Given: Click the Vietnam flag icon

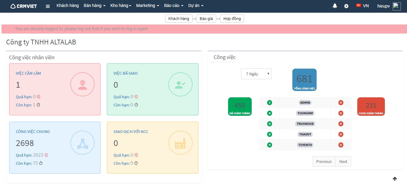Looking at the screenshot, I should tap(359, 5).
